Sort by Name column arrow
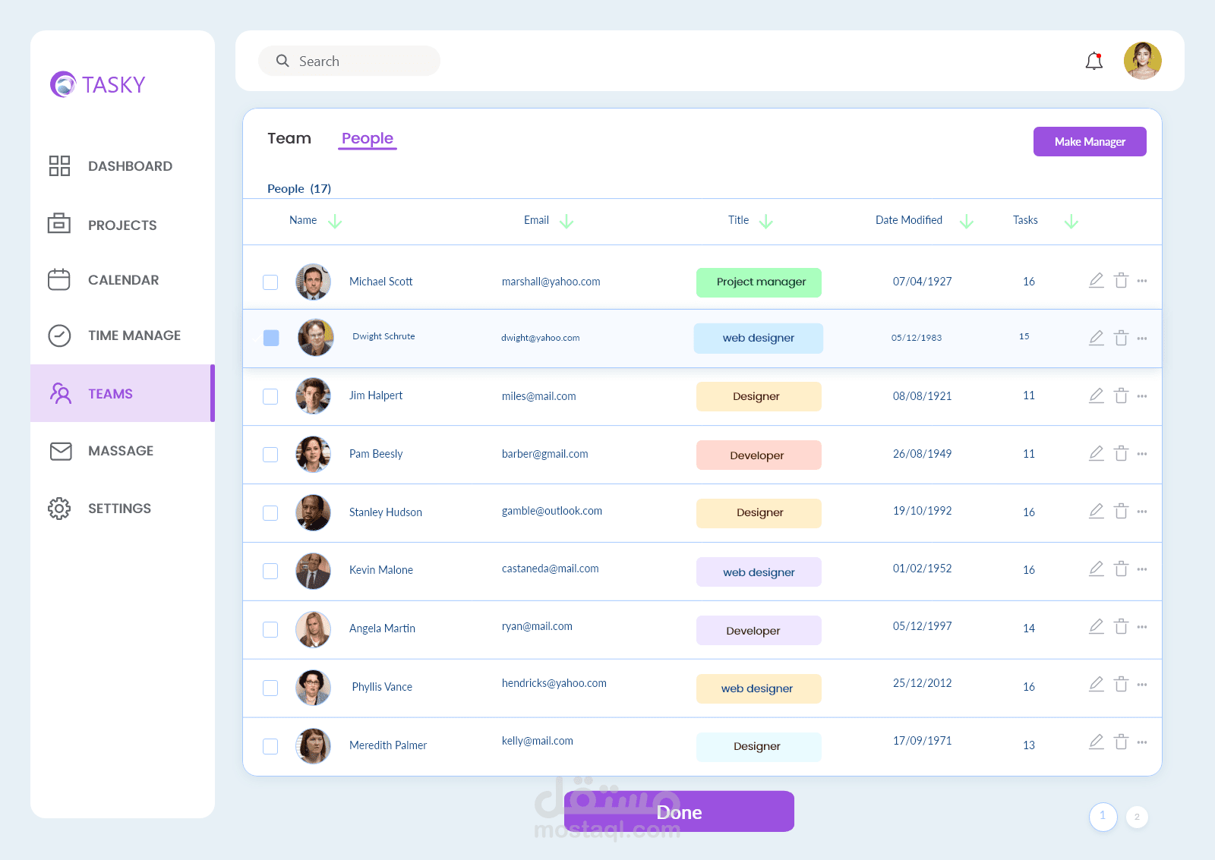 tap(335, 221)
